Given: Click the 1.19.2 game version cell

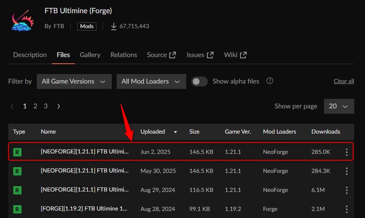Looking at the screenshot, I should tap(233, 209).
